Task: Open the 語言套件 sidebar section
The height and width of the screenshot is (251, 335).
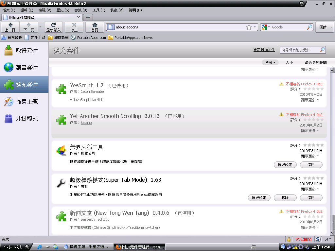Action: click(x=24, y=67)
